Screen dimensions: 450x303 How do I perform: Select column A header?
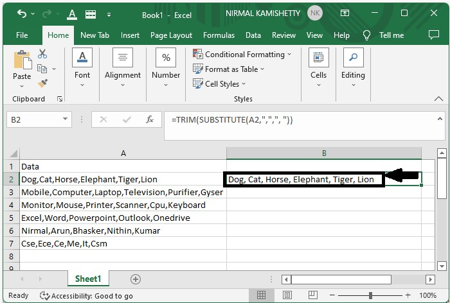[x=123, y=153]
